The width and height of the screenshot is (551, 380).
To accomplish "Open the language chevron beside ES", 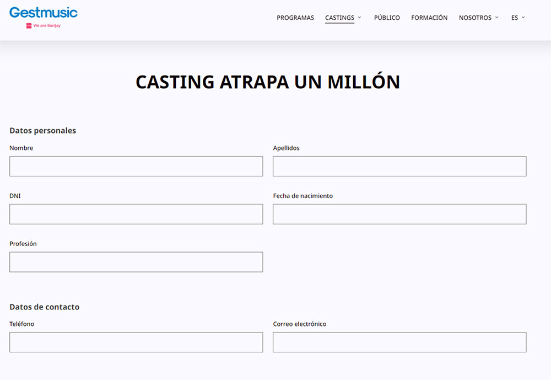I will coord(523,18).
